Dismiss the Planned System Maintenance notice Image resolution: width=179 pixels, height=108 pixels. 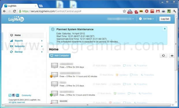tap(165, 29)
